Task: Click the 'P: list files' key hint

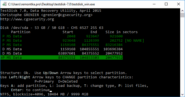Action: tap(133, 86)
